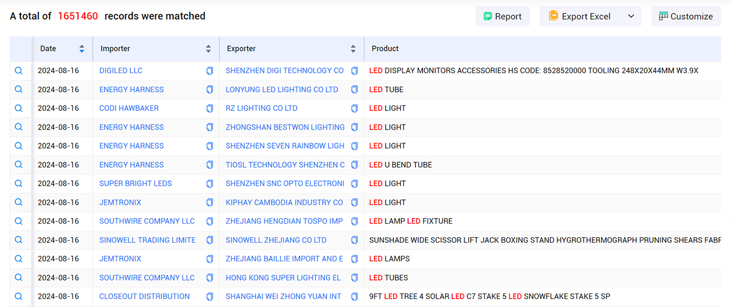Copy importer name SUPER BRIGHT LEDS
The image size is (732, 307).
[x=210, y=184]
